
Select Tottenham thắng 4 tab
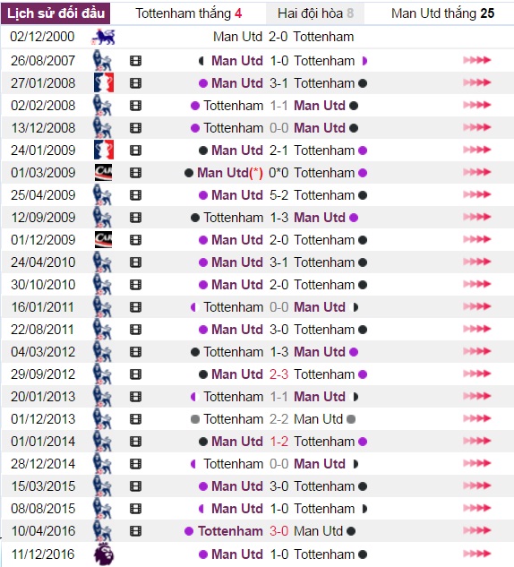188,13
